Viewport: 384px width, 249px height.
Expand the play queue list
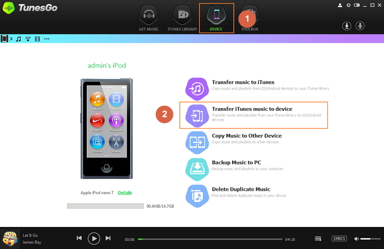(x=318, y=238)
